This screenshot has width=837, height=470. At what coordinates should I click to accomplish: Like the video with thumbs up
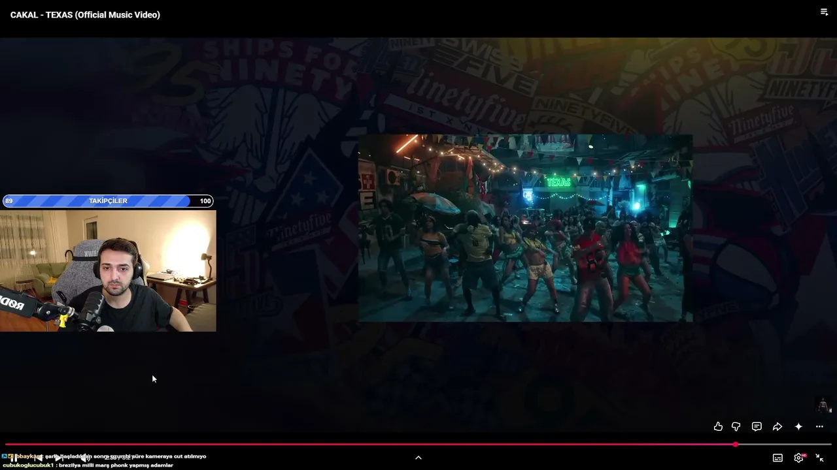[718, 426]
